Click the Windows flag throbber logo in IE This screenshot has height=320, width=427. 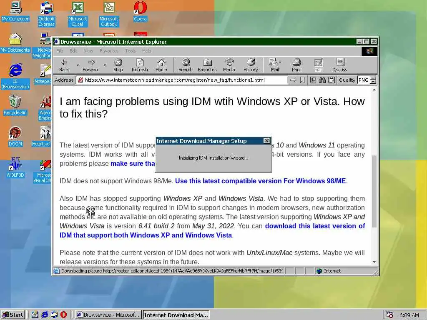pyautogui.click(x=369, y=51)
